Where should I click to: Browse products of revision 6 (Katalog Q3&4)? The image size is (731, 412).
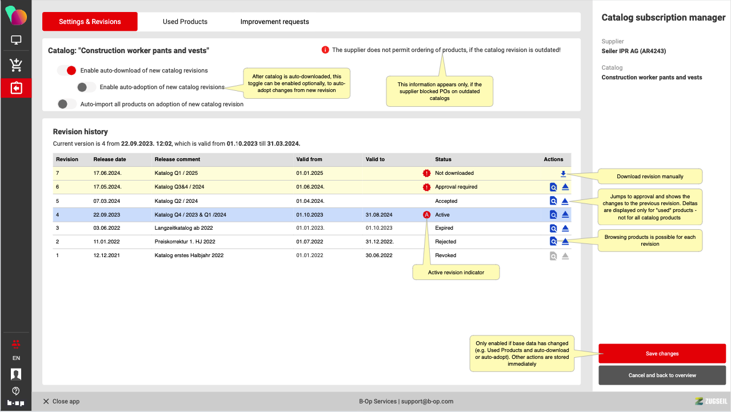coord(553,187)
